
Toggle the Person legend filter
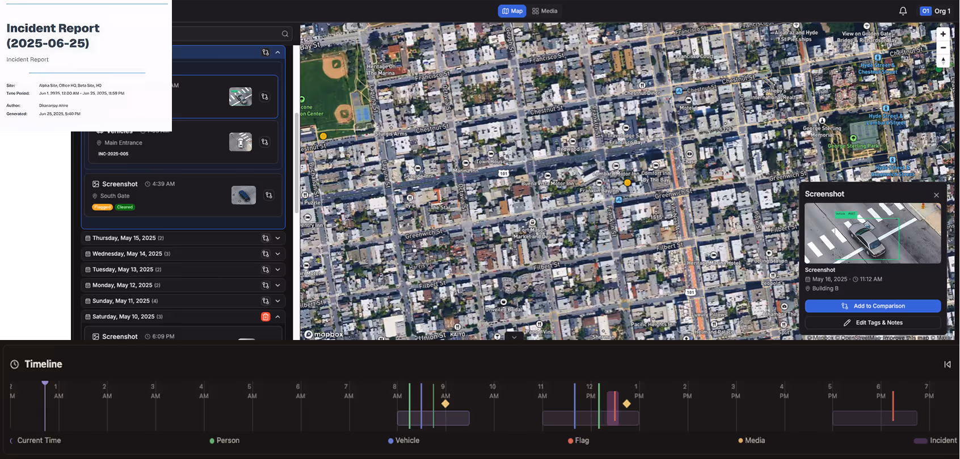pos(225,440)
